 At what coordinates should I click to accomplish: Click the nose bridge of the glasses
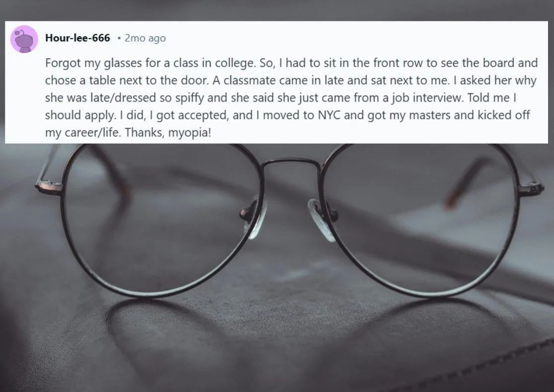[x=291, y=163]
